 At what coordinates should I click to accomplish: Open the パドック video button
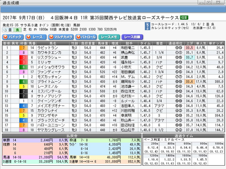(13, 37)
